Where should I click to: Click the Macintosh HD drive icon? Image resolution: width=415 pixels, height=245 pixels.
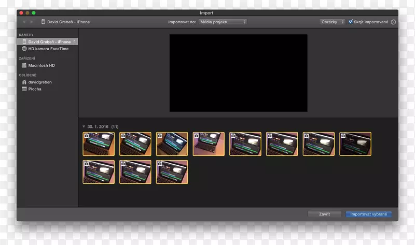tap(24, 65)
